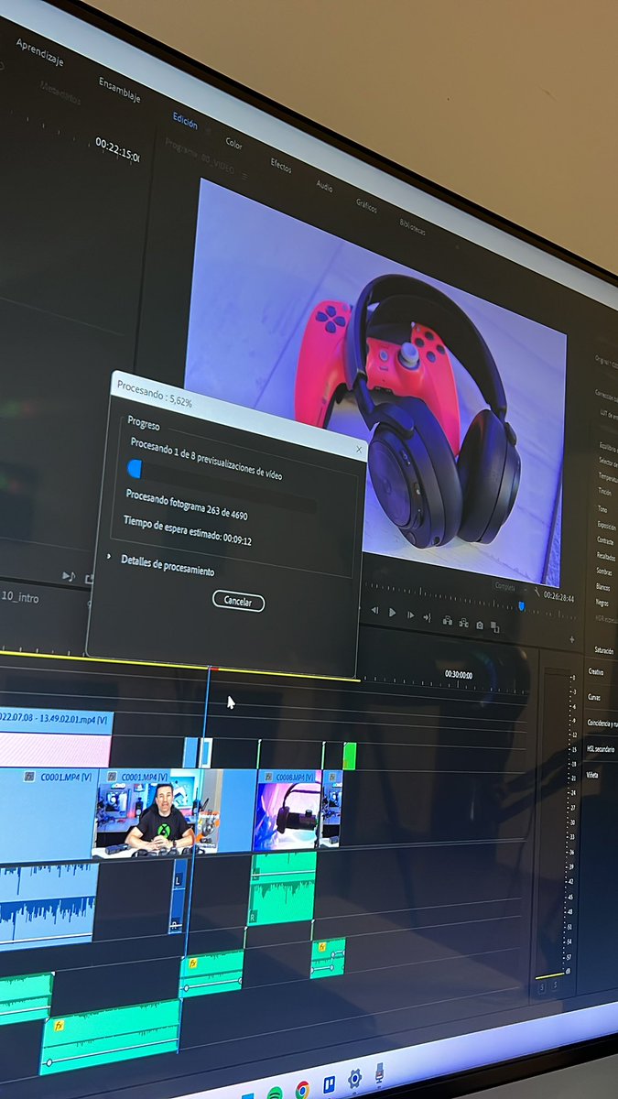Click the Sombras control label
Viewport: 618px width, 1099px height.
coord(603,571)
